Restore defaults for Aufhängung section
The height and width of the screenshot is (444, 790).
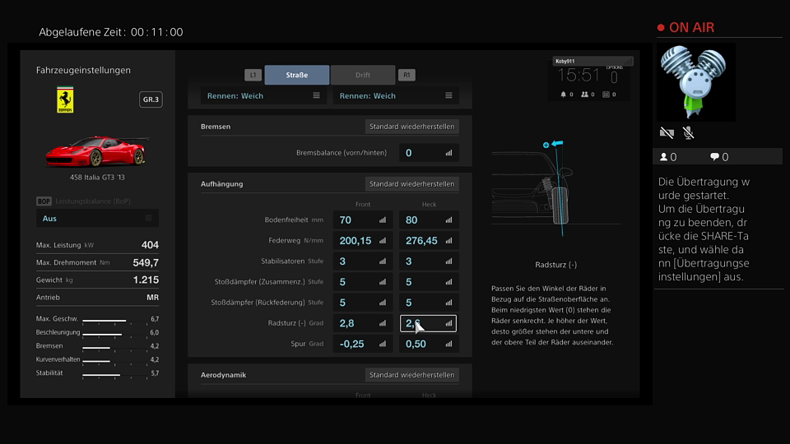[411, 183]
